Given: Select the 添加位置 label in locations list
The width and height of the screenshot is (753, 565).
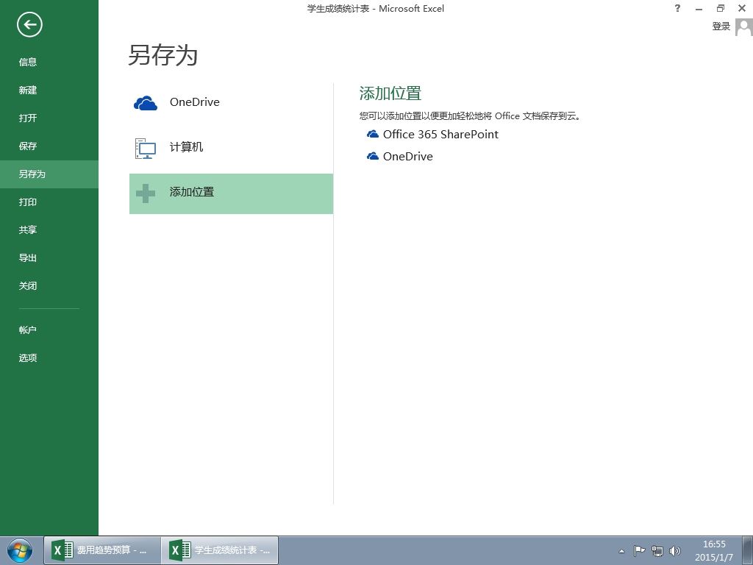Looking at the screenshot, I should (x=192, y=192).
